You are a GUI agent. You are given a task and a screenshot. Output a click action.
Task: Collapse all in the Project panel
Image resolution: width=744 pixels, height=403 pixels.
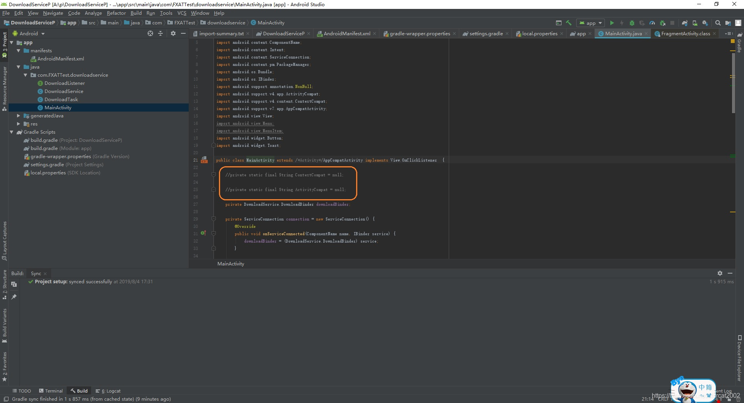(x=160, y=34)
